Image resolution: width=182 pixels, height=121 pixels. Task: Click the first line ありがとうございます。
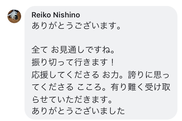pos(77,26)
